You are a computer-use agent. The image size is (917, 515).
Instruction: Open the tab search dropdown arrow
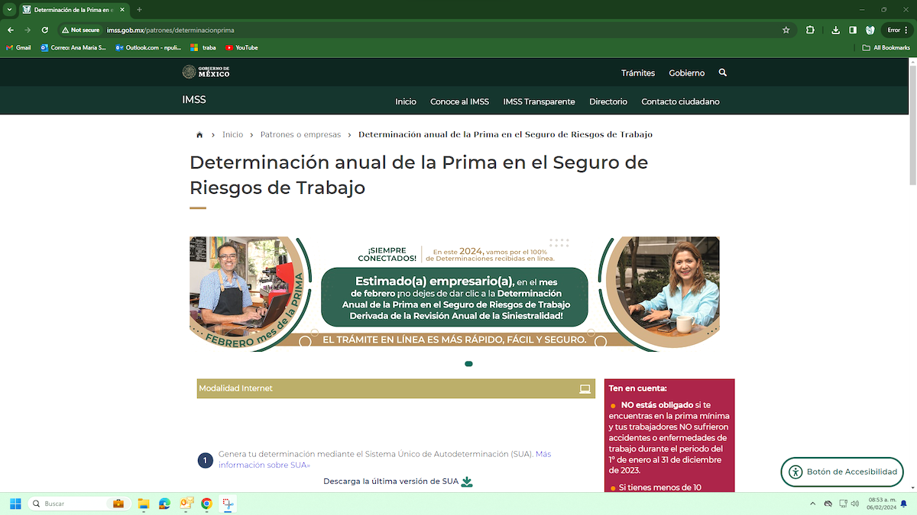coord(9,10)
